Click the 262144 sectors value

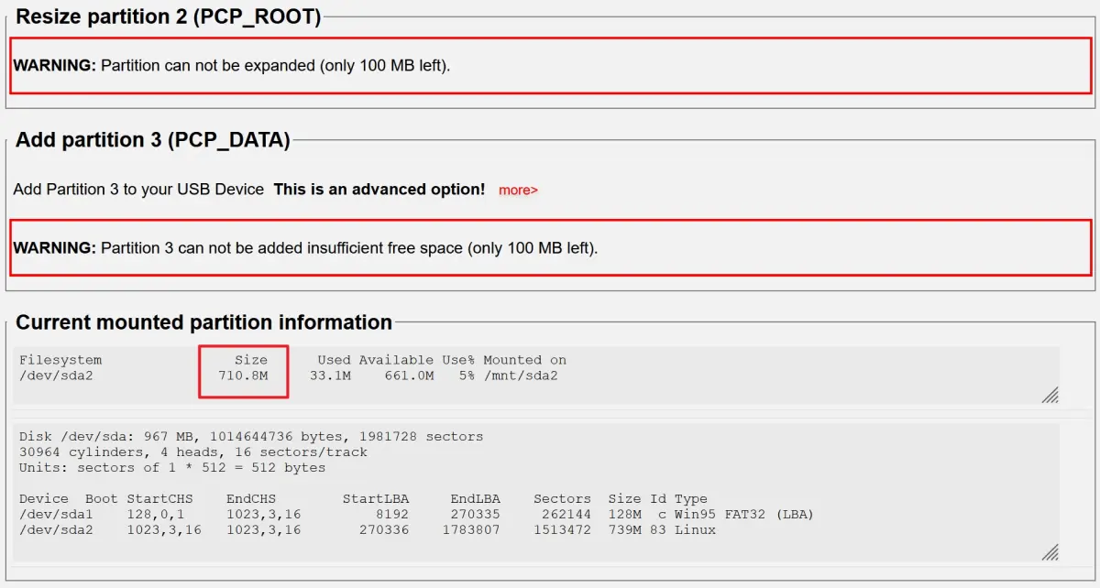coord(566,515)
